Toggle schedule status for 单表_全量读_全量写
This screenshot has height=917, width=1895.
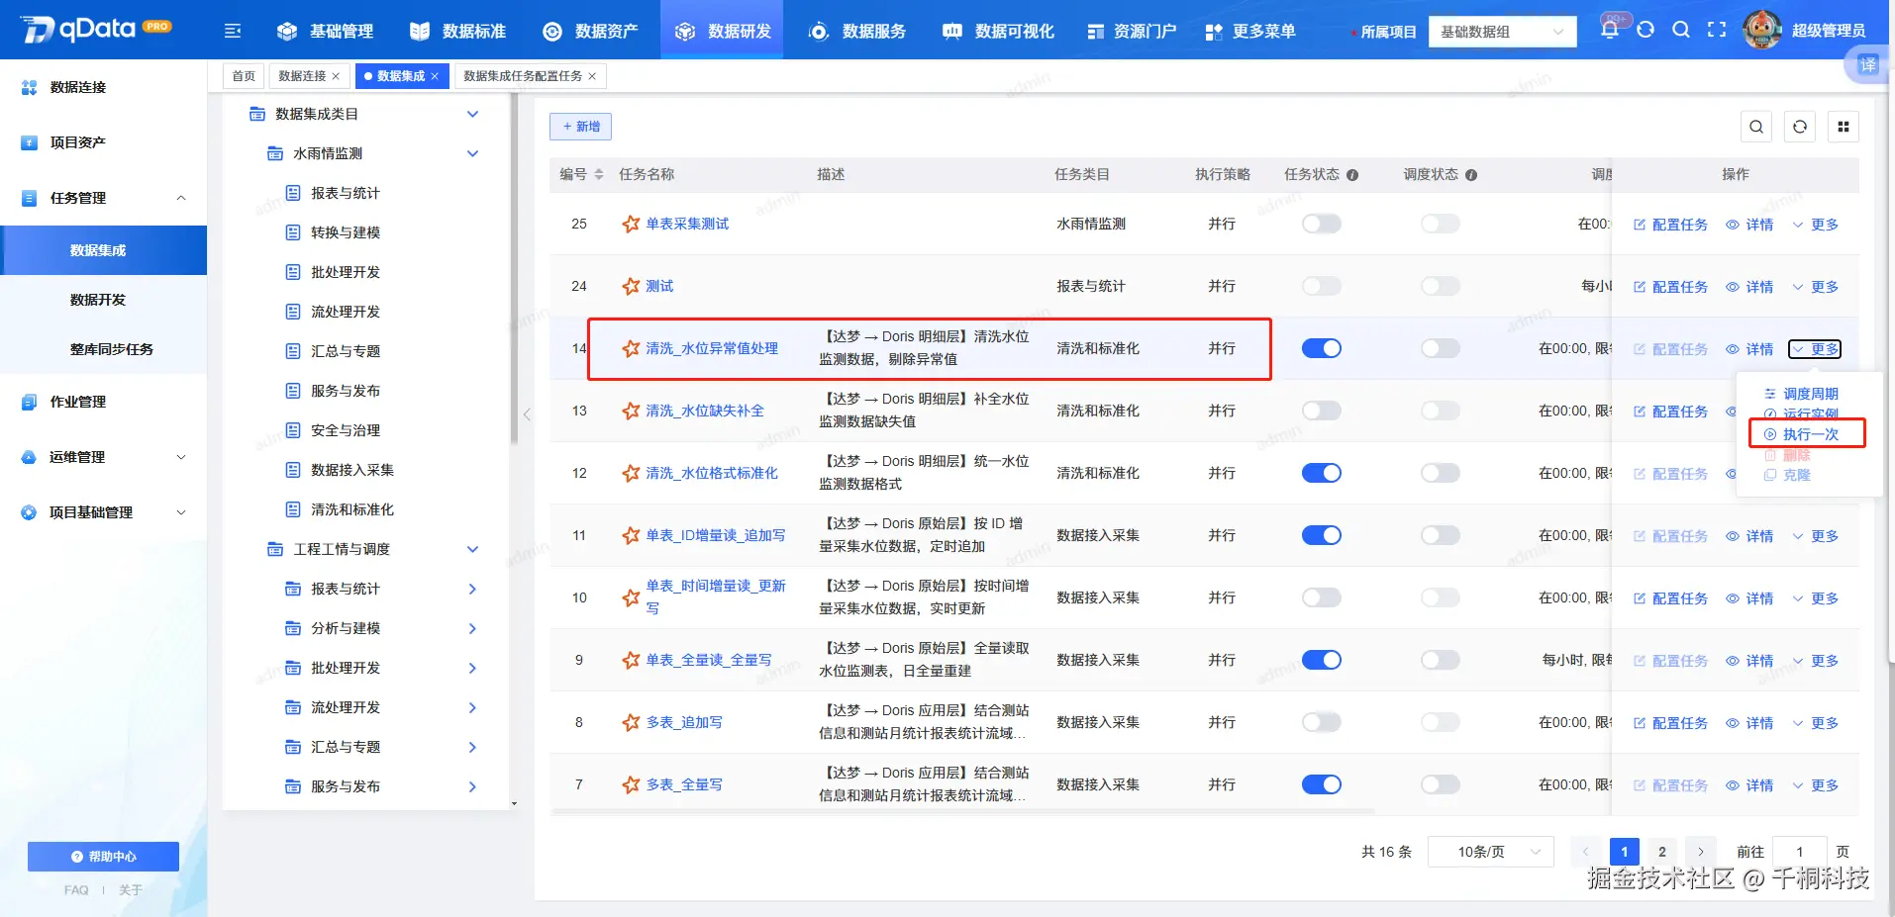pos(1441,660)
